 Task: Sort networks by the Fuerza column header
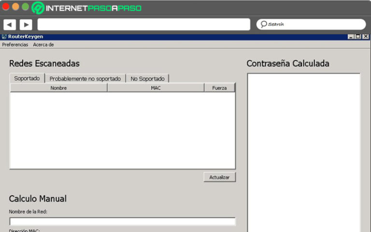pyautogui.click(x=219, y=88)
